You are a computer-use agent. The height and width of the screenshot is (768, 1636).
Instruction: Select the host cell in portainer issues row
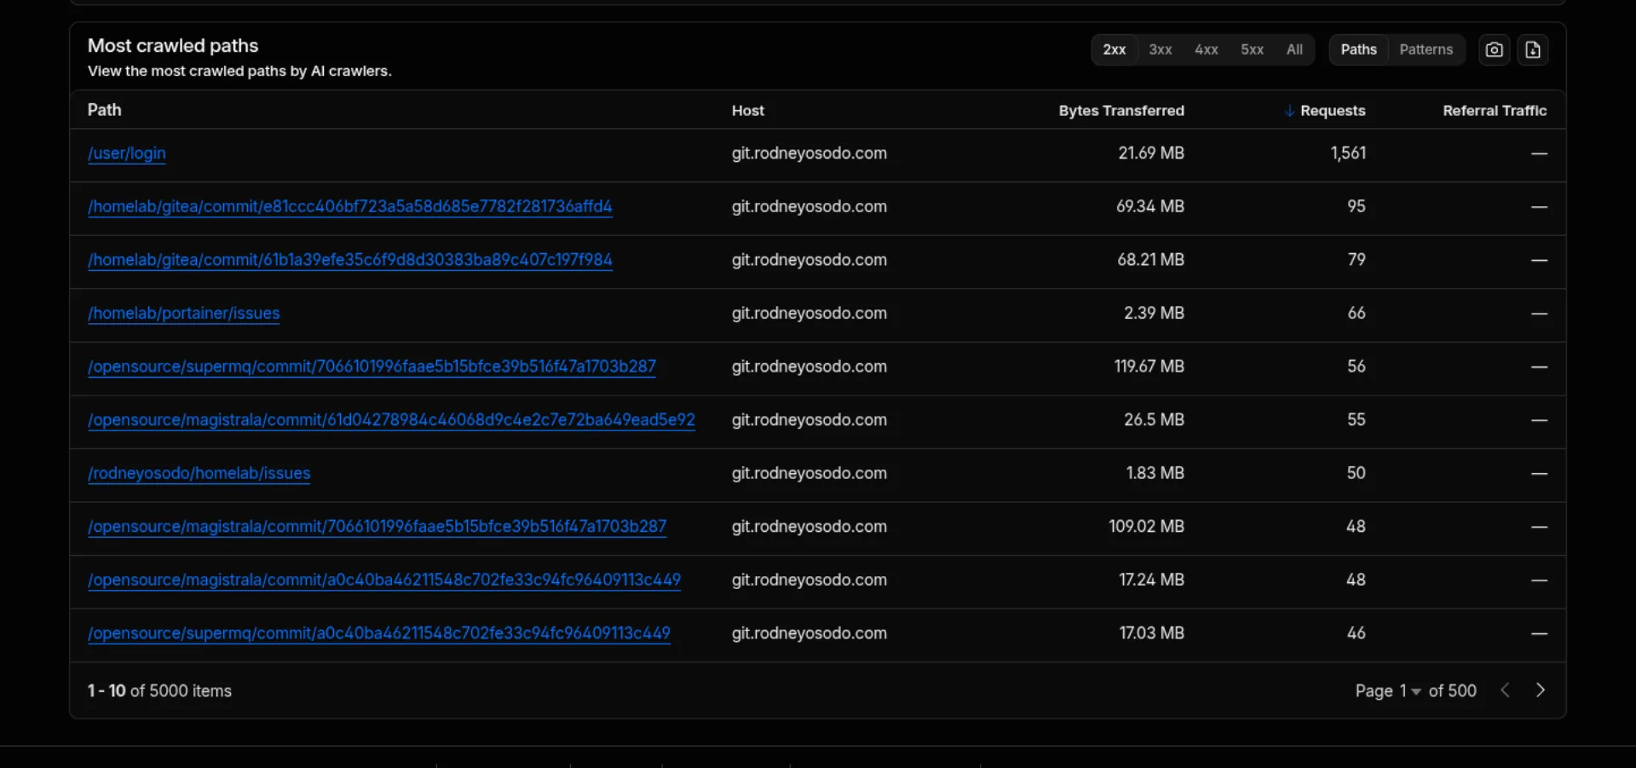[x=809, y=313]
